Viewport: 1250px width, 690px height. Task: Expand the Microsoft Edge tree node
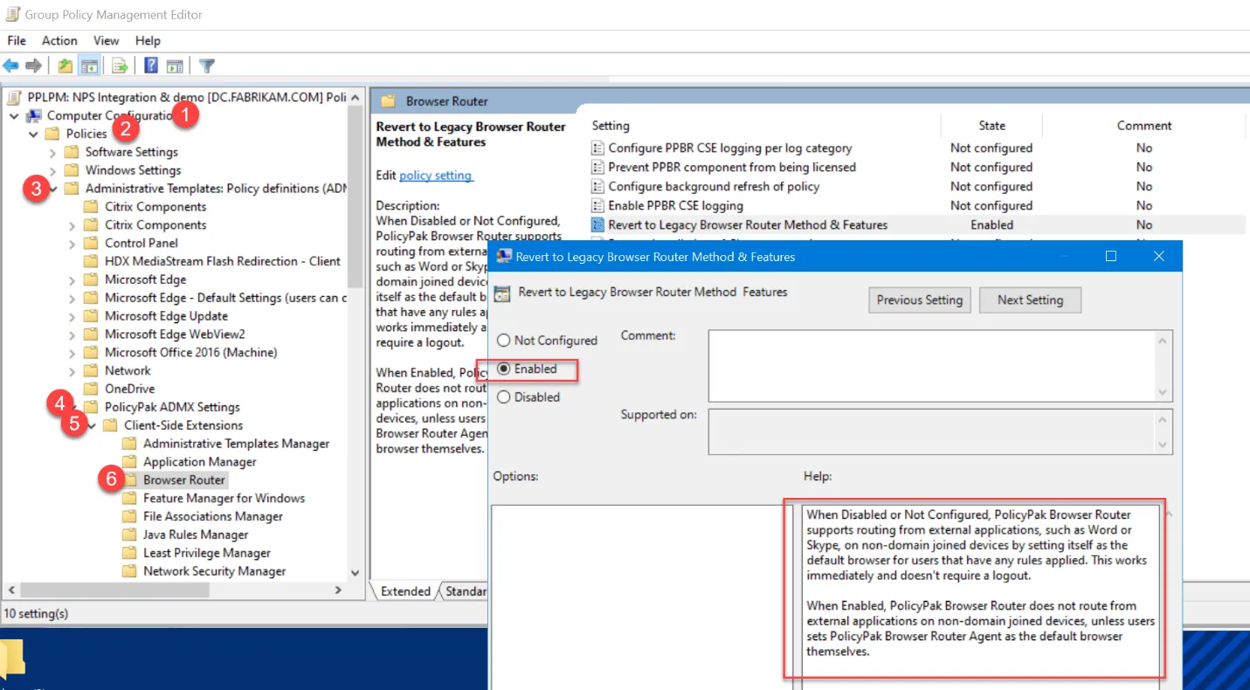click(x=73, y=280)
